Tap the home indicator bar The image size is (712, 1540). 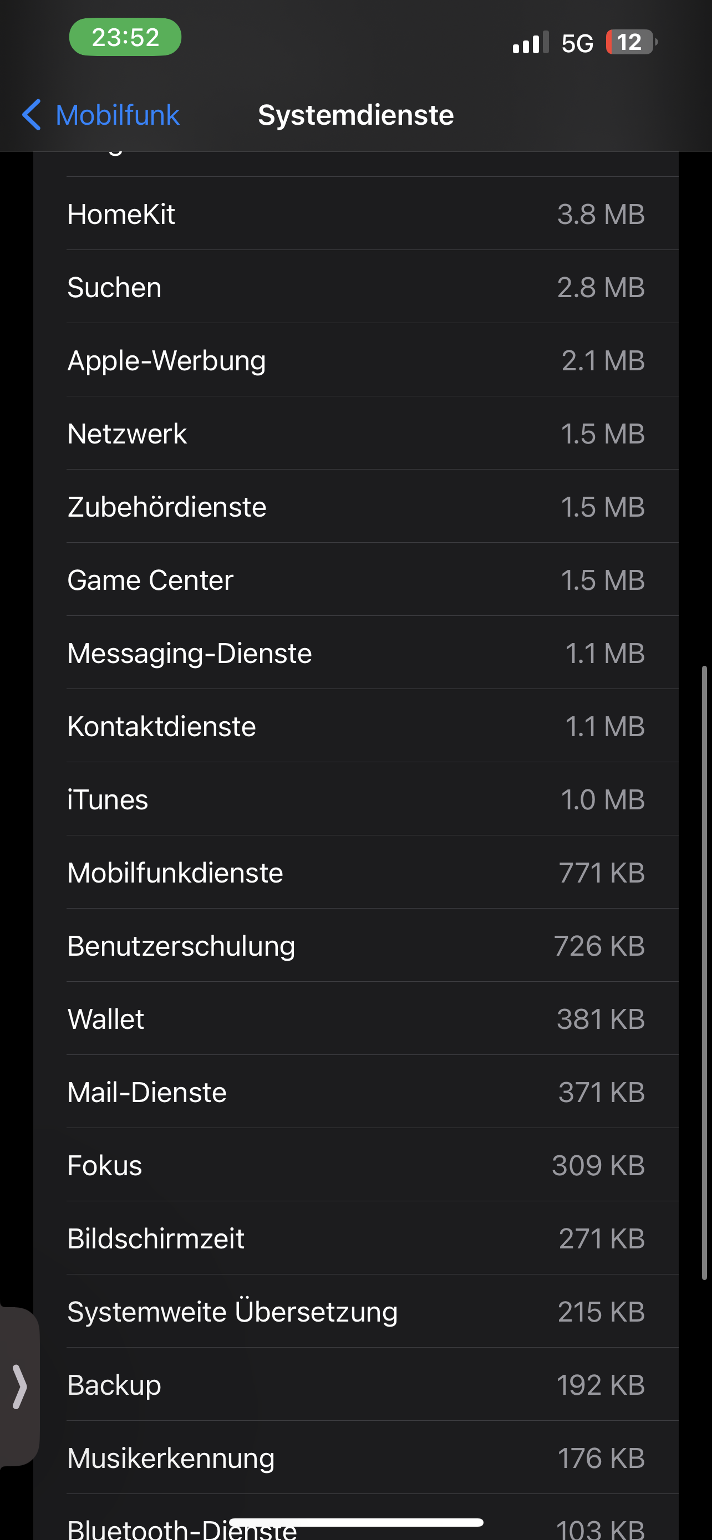coord(355,1522)
